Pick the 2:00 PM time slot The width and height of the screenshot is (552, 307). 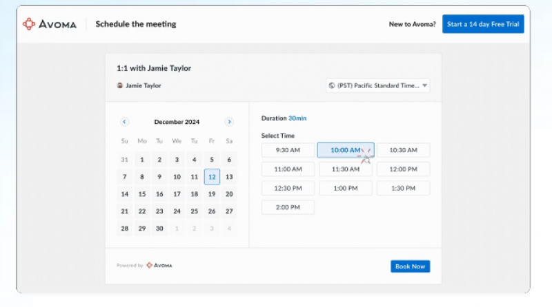pos(288,207)
